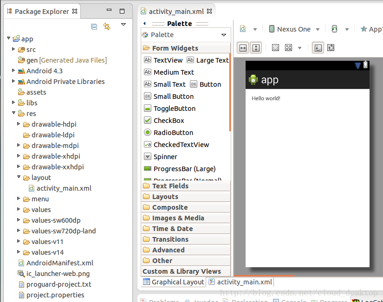Pick the Spinner widget
The width and height of the screenshot is (383, 302).
pos(161,157)
